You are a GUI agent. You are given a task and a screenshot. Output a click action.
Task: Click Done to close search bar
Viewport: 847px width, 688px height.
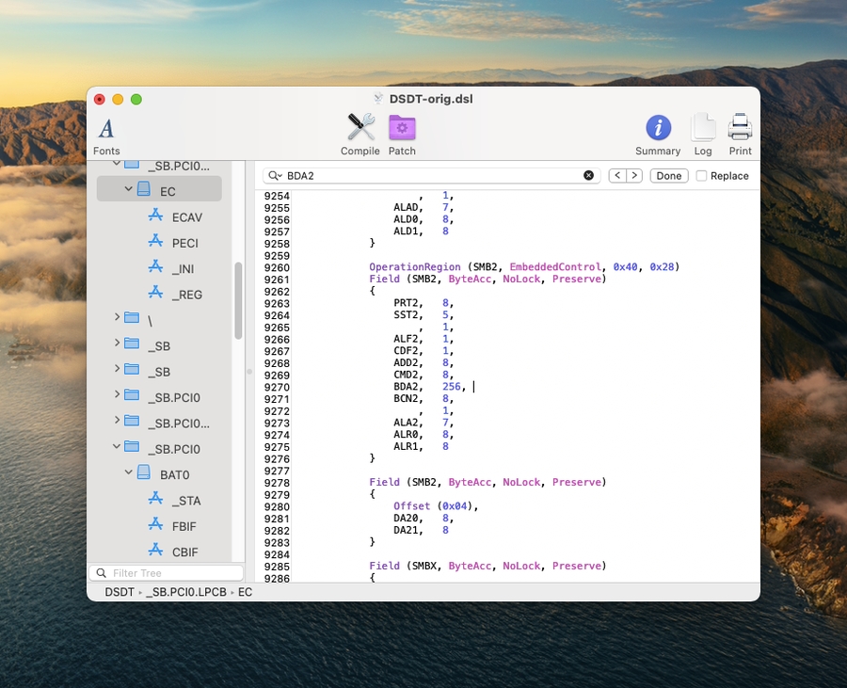point(669,176)
